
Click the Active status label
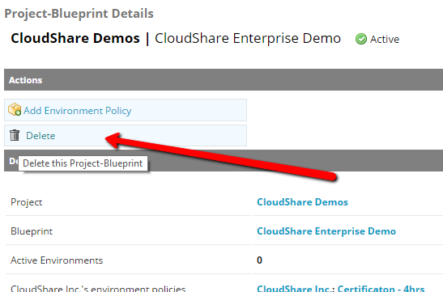tap(385, 39)
